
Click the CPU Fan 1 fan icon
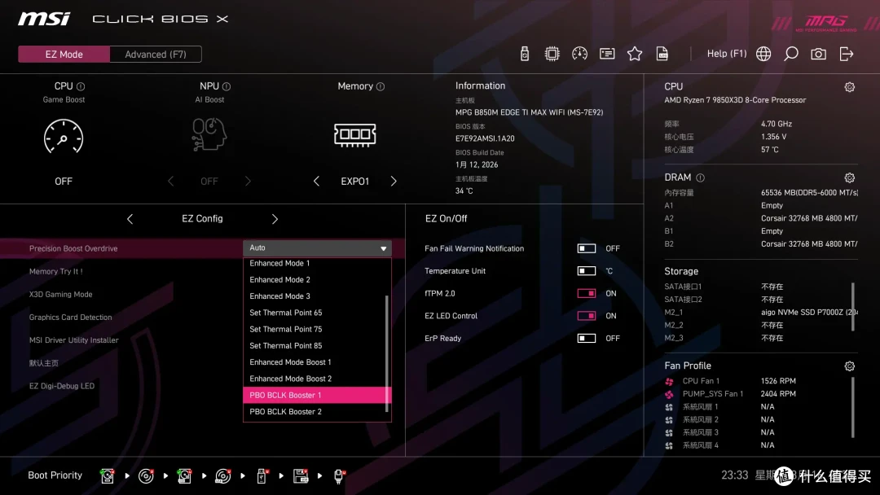(669, 381)
